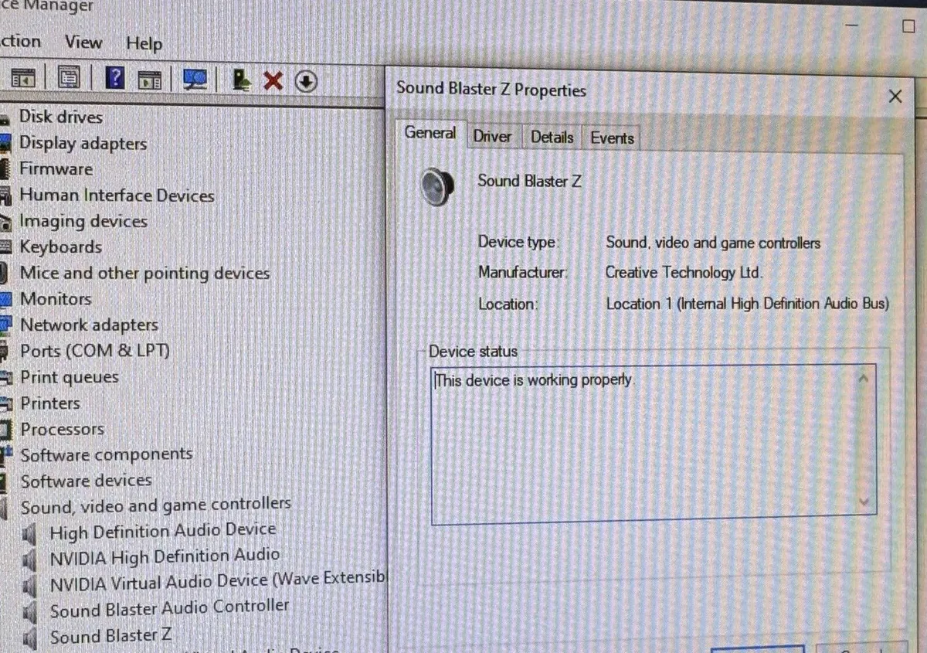Select the Print queues category

click(x=70, y=377)
